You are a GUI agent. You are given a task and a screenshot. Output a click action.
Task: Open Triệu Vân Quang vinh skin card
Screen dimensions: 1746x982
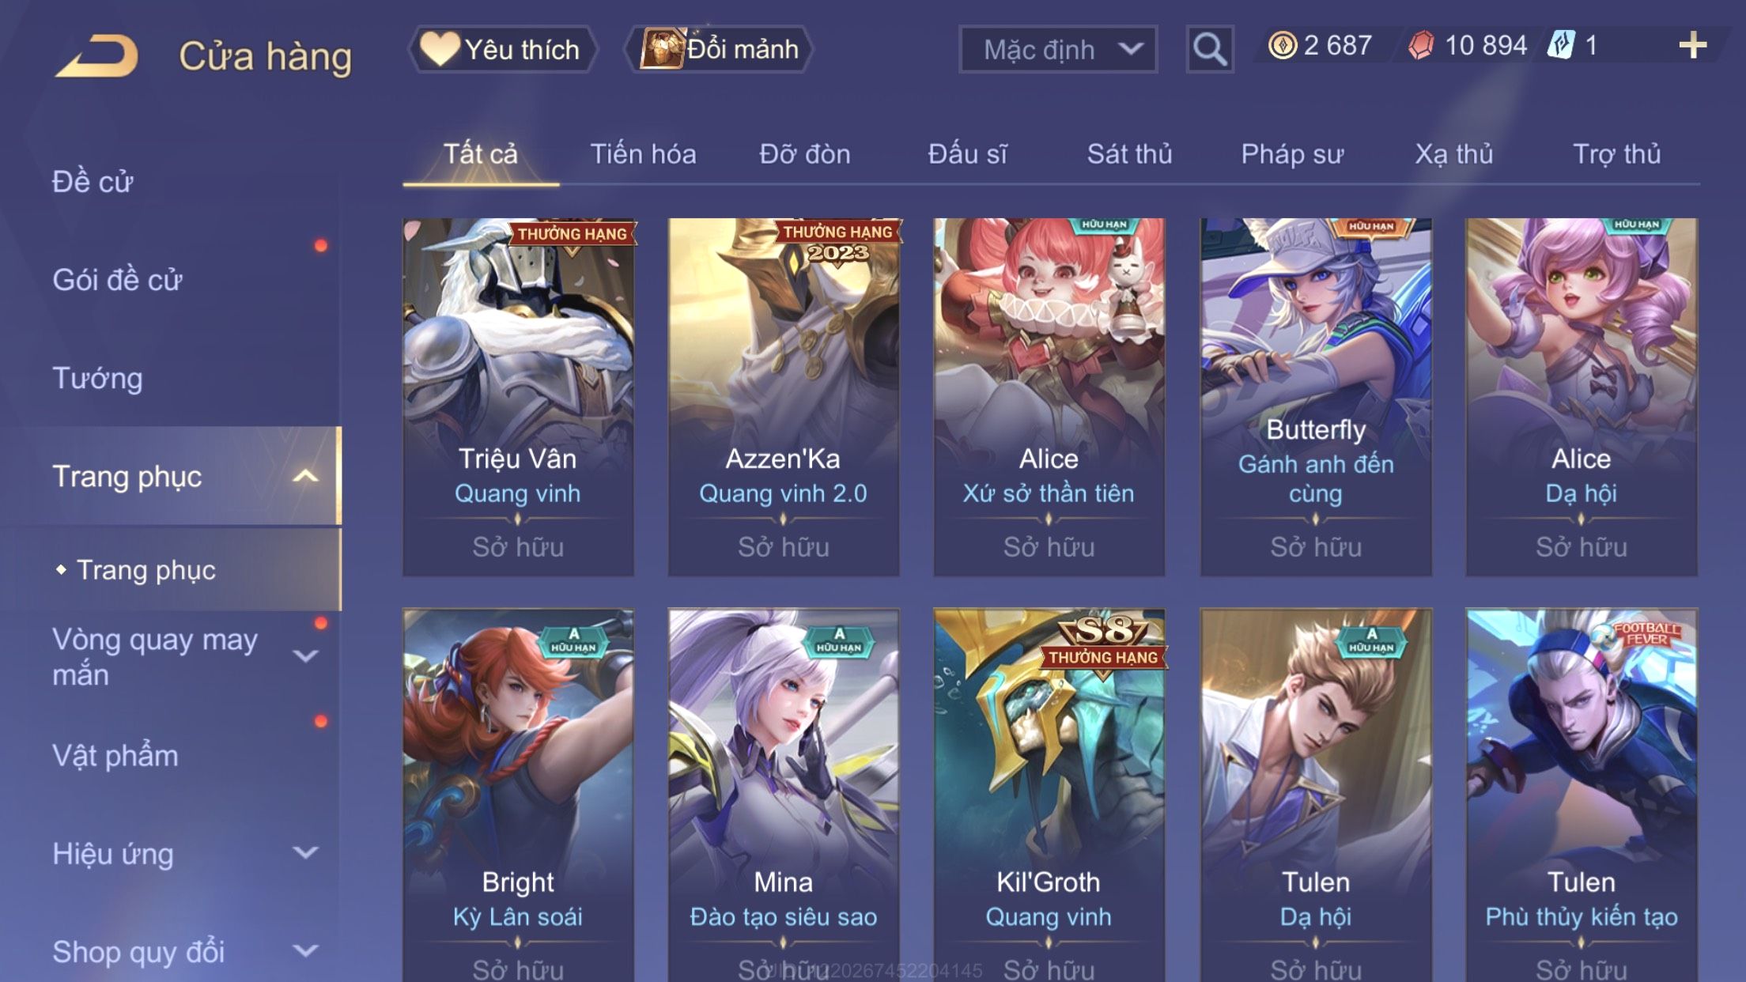pos(518,397)
